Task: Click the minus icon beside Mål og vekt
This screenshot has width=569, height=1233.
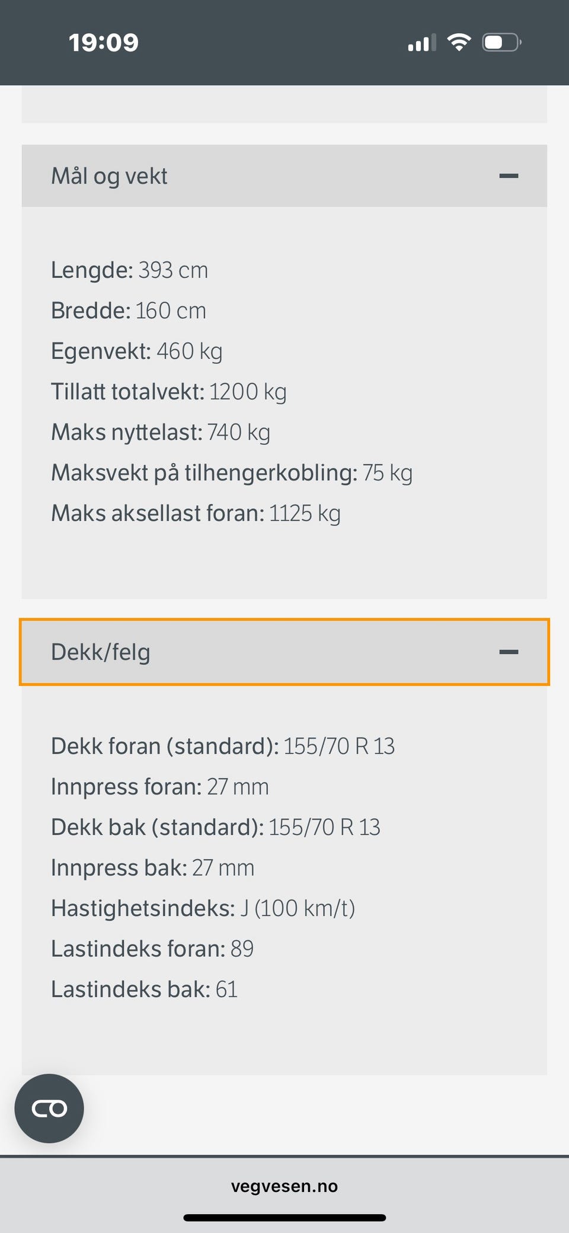Action: coord(509,176)
